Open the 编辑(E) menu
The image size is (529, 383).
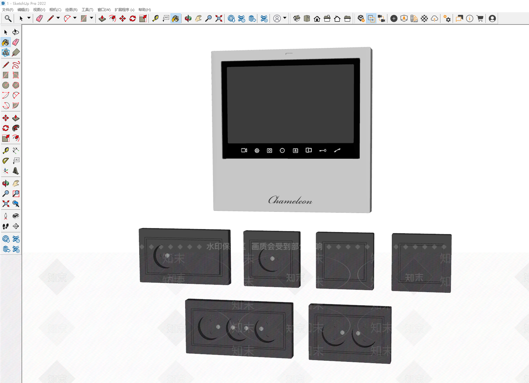23,10
